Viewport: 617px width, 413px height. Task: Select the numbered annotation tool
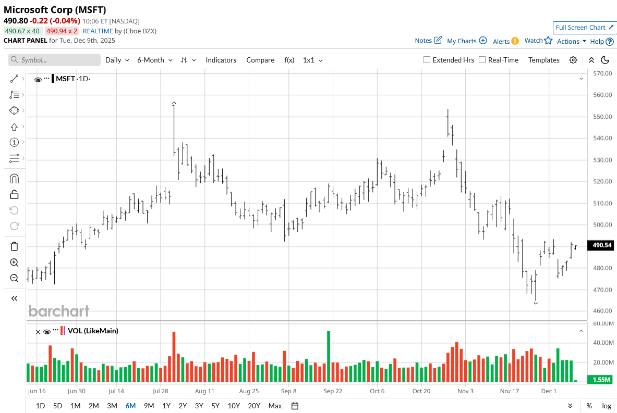coord(14,142)
